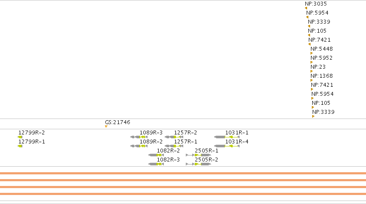Viewport: 366px width, 204px height.
Task: Select the gene model glyph under 1082R-3
Action: click(156, 164)
